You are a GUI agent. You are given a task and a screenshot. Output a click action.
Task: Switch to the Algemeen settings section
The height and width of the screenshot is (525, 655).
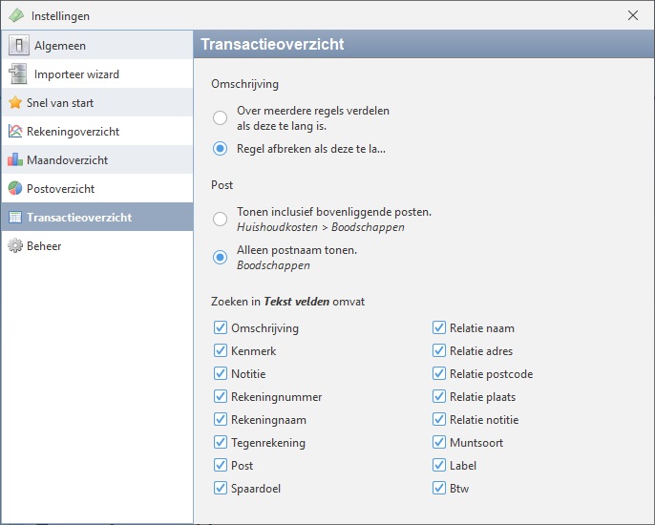tap(59, 45)
